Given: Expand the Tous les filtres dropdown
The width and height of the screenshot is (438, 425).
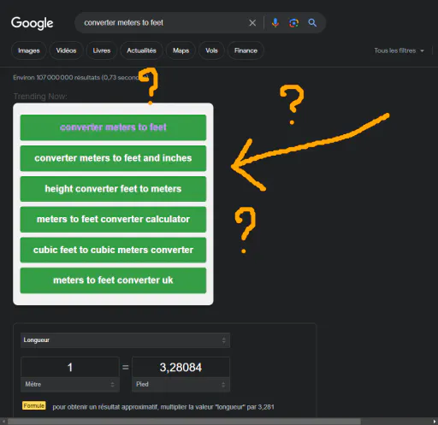Looking at the screenshot, I should (400, 50).
